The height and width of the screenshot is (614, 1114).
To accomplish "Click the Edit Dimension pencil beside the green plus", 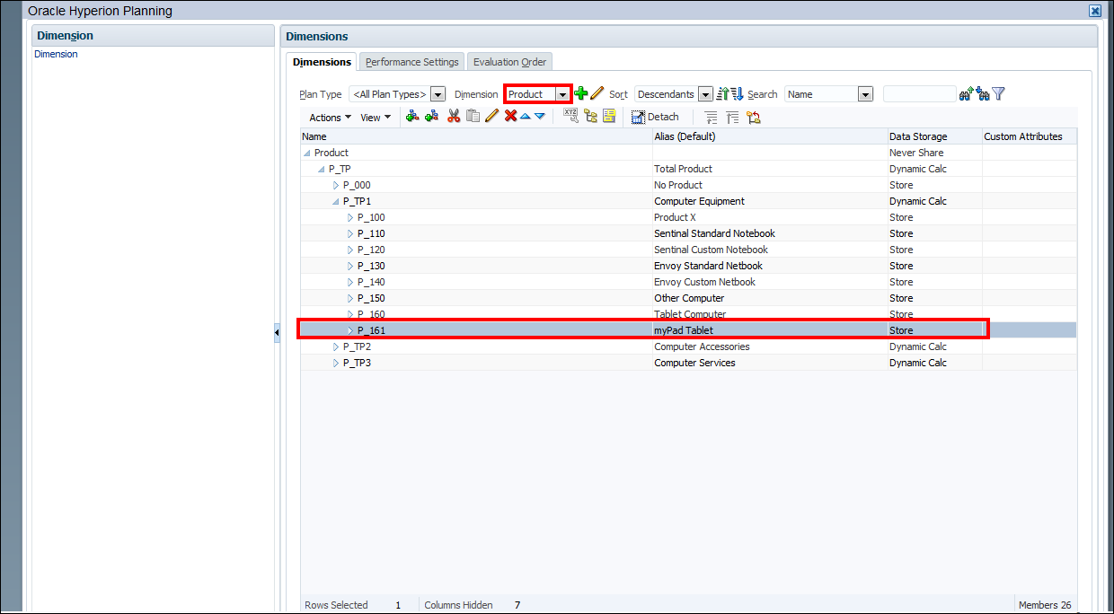I will [x=597, y=93].
